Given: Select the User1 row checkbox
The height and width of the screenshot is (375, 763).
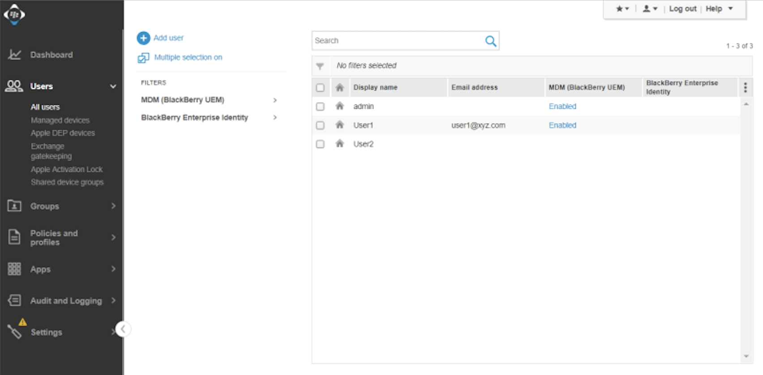Looking at the screenshot, I should [320, 125].
